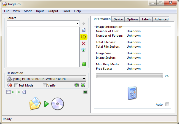Click the ImgBurn title bar app icon

4,4
